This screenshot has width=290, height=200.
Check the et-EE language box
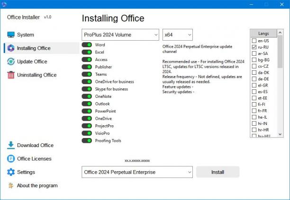coord(254,98)
